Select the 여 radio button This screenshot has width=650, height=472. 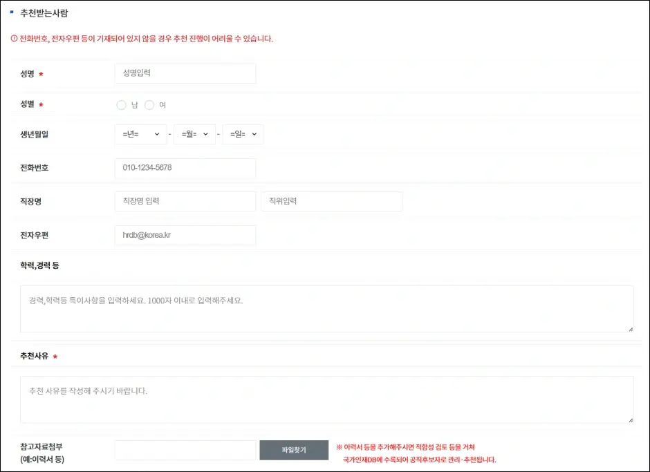tap(149, 105)
